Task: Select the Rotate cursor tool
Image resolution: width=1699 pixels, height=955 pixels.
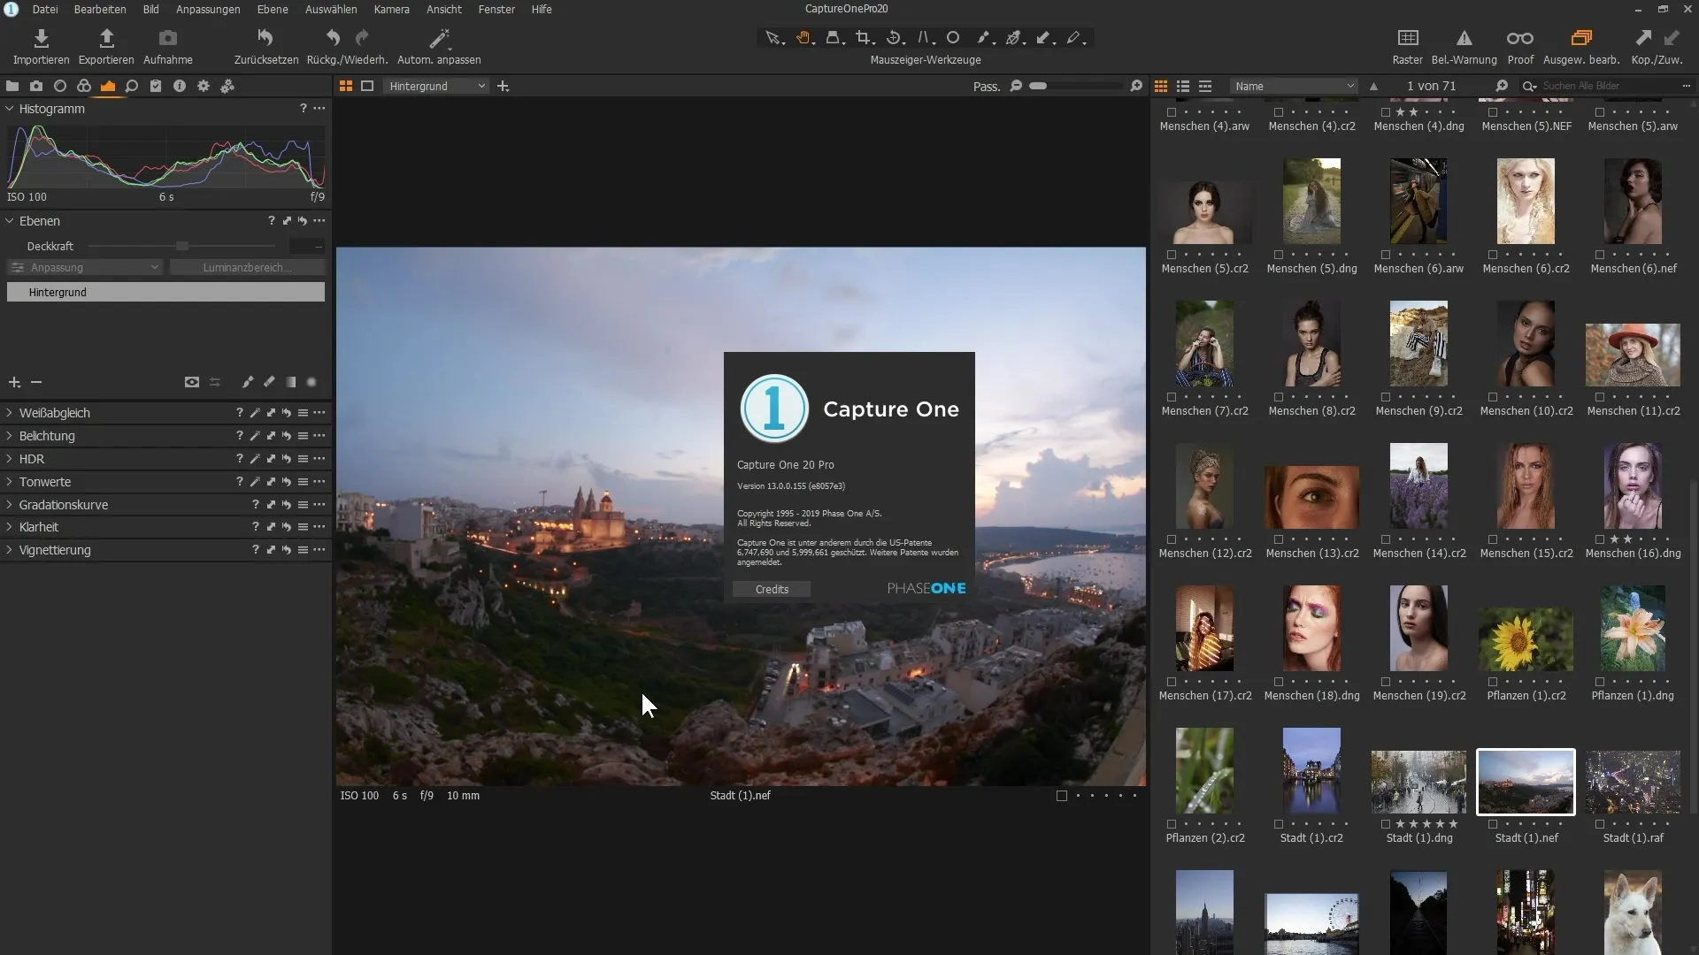Action: 894,38
